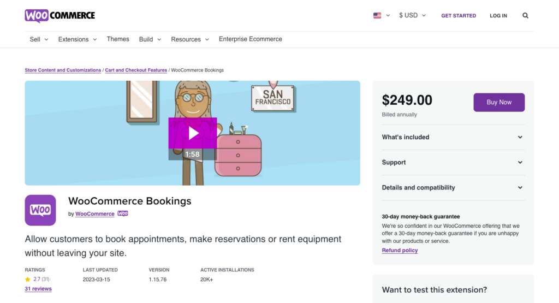Click the last updated date 2023-03-15
Viewport: 559px width, 303px height.
pos(96,280)
